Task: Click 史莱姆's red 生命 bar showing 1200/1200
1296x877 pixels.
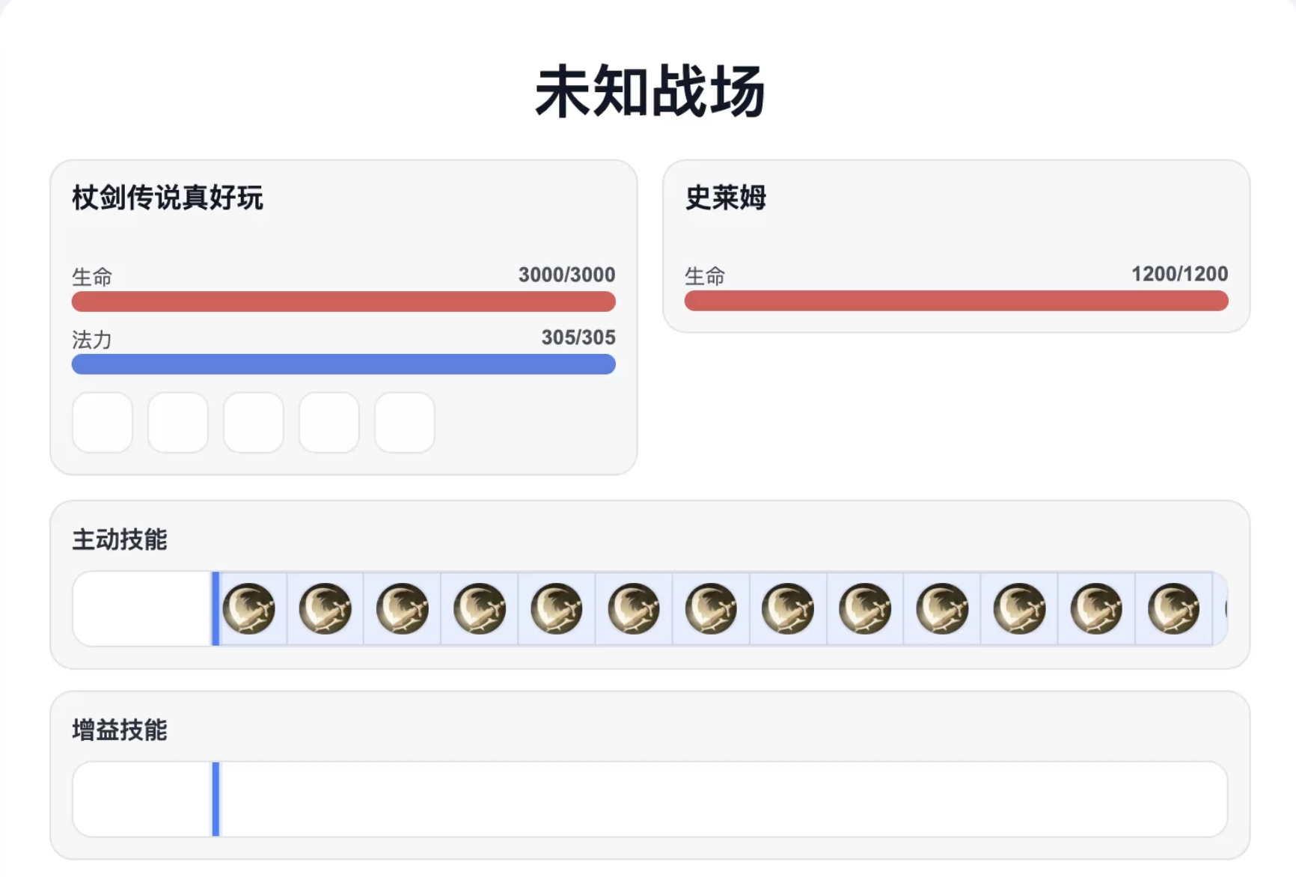Action: (956, 301)
